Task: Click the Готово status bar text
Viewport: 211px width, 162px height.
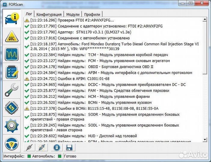Action: (x=70, y=156)
